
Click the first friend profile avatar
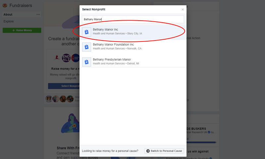pyautogui.click(x=49, y=99)
